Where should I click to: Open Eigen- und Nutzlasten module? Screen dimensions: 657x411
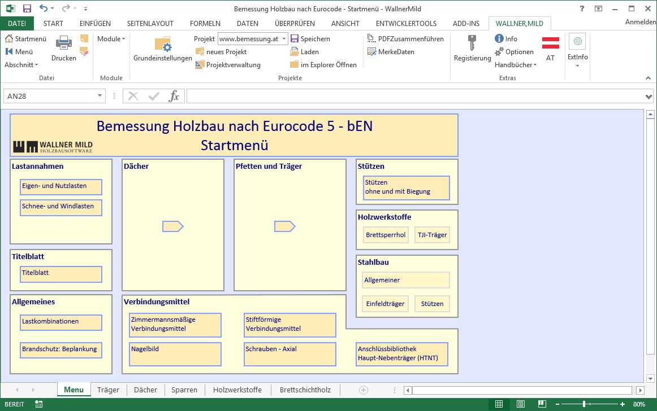61,187
